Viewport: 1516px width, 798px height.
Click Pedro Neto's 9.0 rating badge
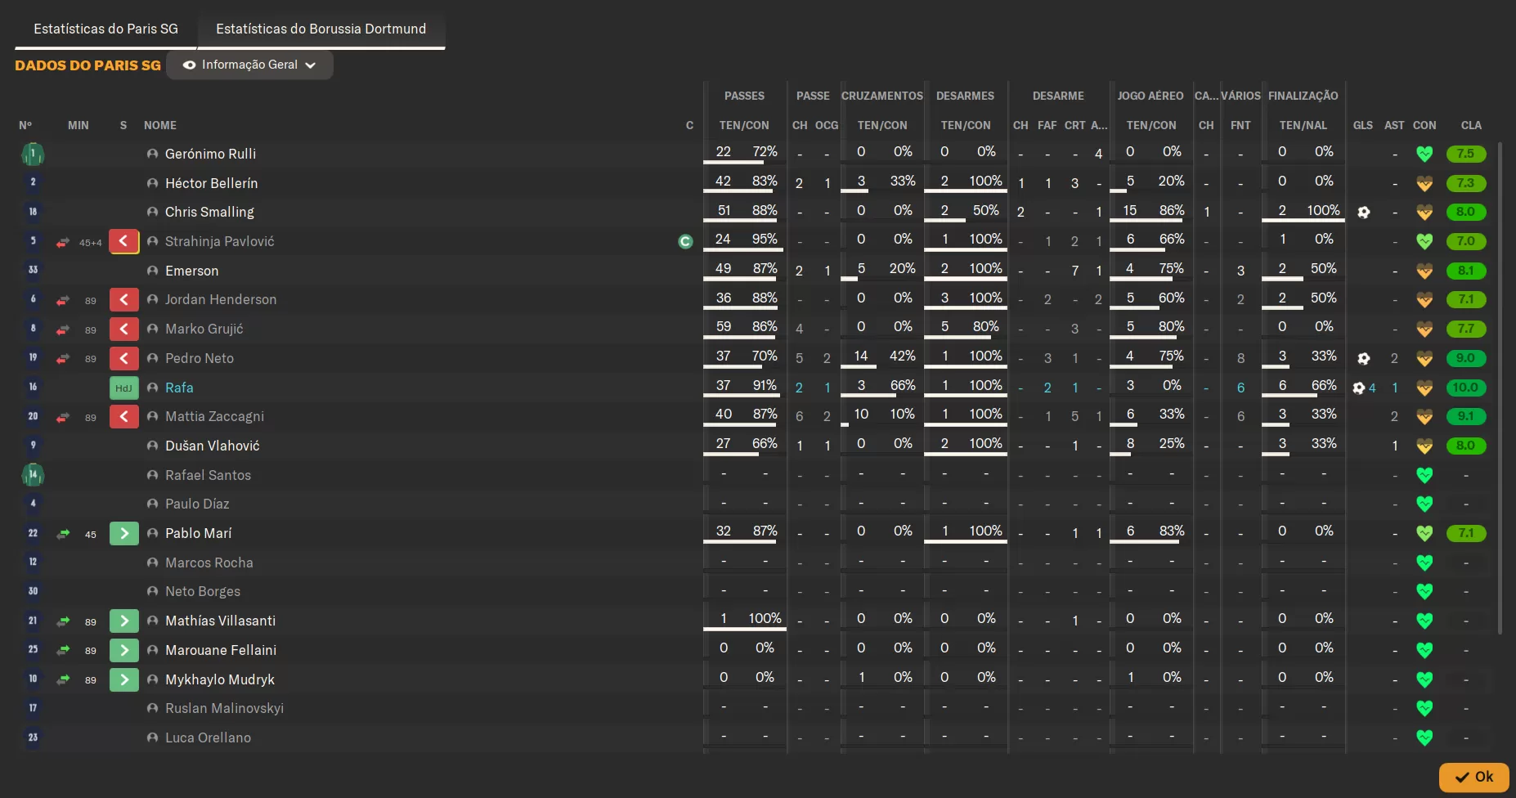1465,358
